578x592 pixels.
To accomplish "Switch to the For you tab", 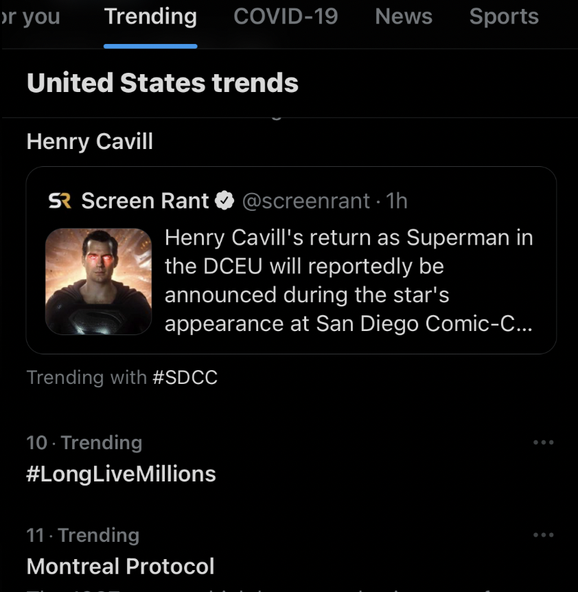I will [x=30, y=16].
